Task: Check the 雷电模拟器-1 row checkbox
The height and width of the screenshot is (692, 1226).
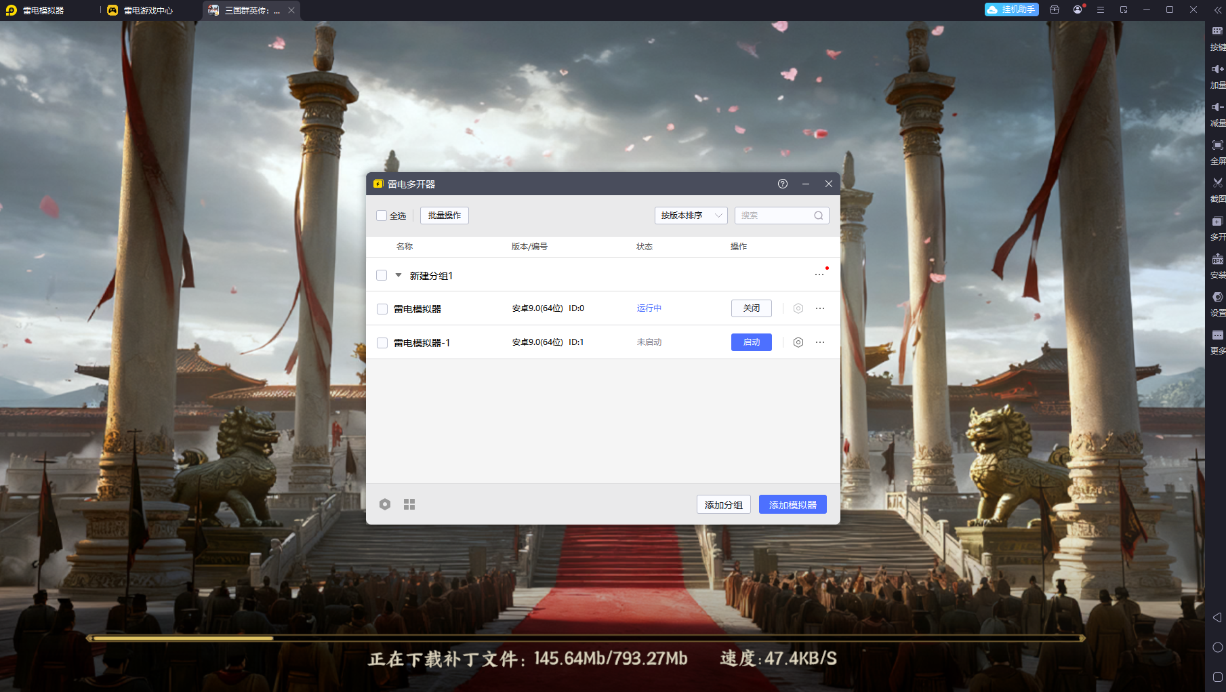Action: (x=382, y=343)
